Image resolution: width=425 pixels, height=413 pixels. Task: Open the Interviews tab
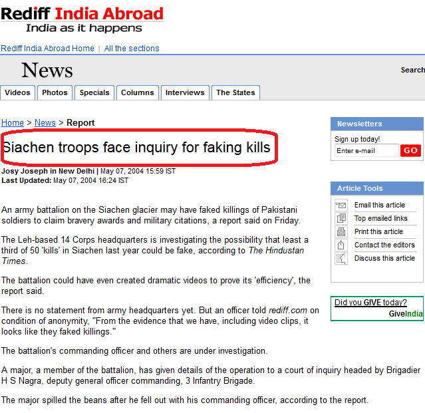[185, 92]
